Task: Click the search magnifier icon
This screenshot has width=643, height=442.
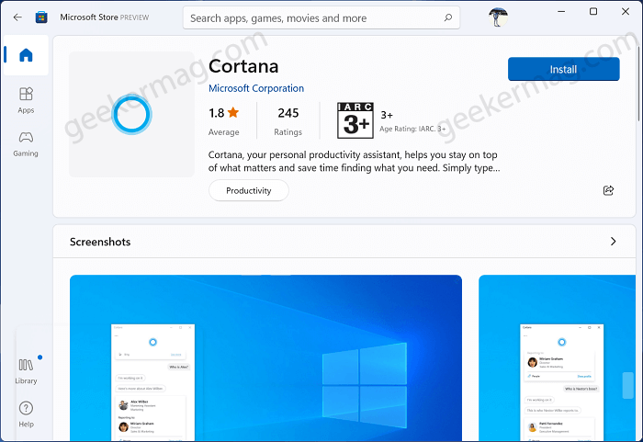Action: [448, 17]
